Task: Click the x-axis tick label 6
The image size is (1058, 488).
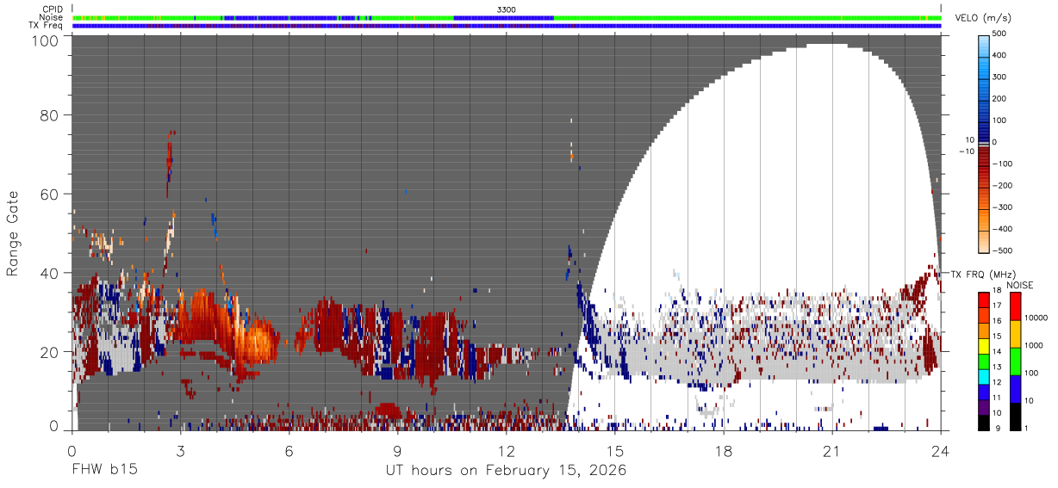Action: (x=289, y=450)
